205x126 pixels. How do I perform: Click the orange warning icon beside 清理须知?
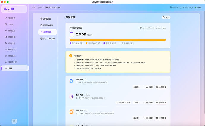[x=71, y=56]
